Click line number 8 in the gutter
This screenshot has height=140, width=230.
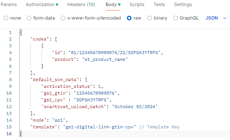[x=10, y=80]
